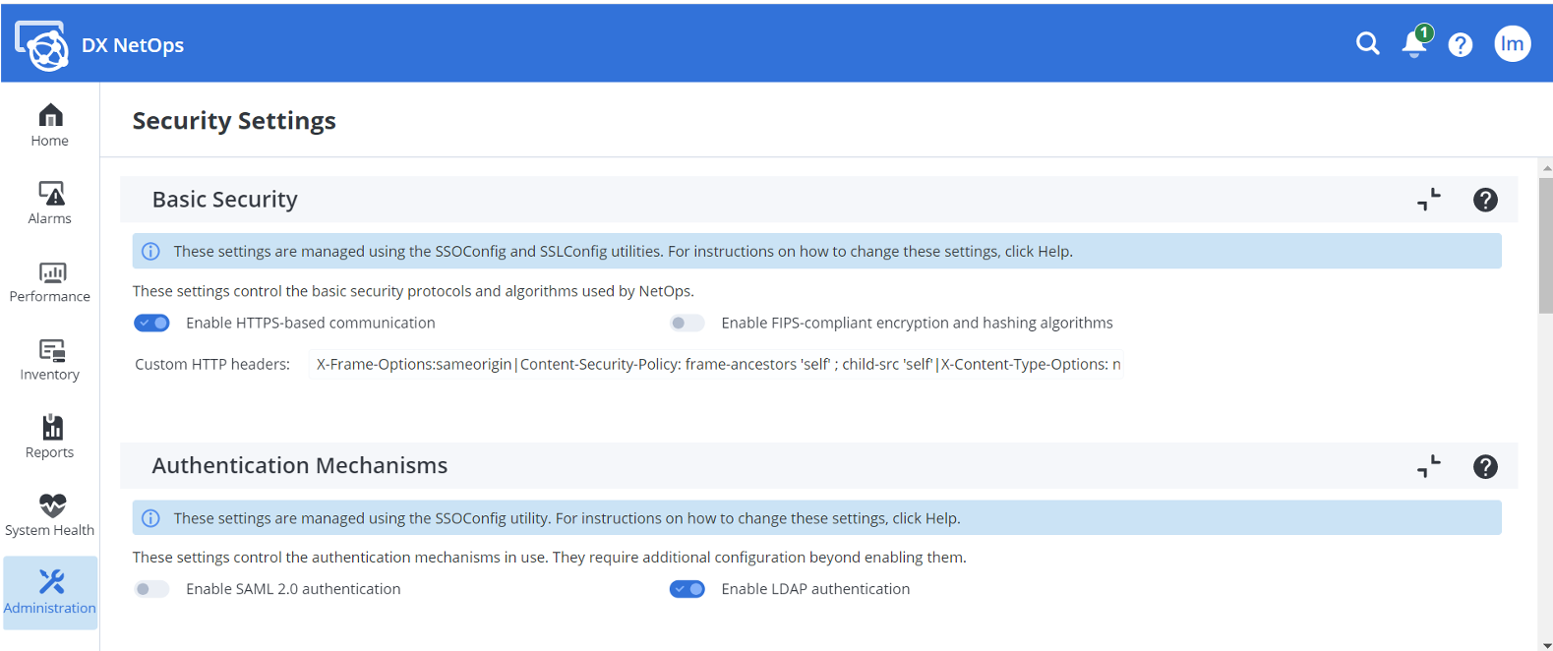Image resolution: width=1553 pixels, height=651 pixels.
Task: Open System Health from sidebar
Action: point(50,516)
